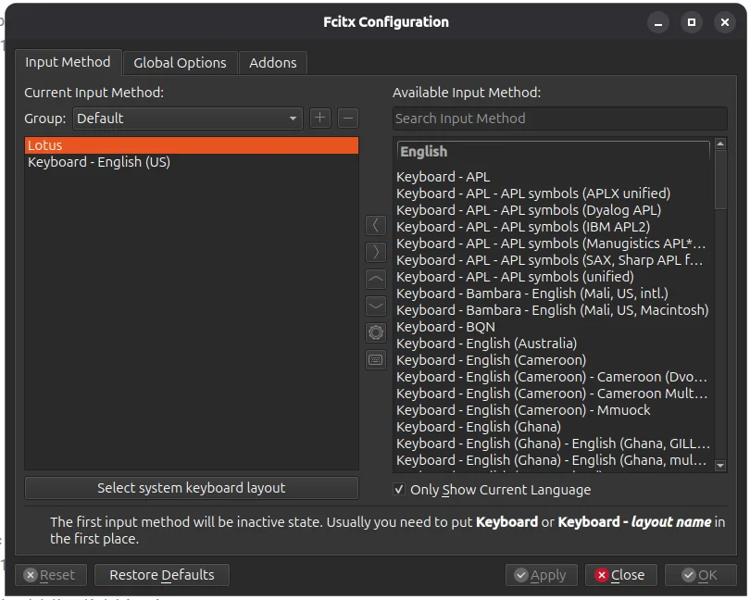Minimize the Fcitx Configuration window
The height and width of the screenshot is (600, 750).
(x=658, y=22)
